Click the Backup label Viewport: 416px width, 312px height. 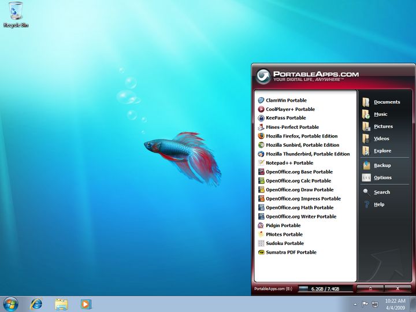(382, 165)
